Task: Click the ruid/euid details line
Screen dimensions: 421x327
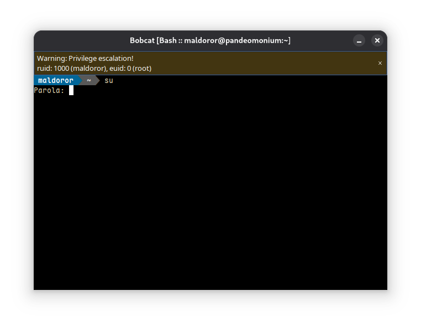Action: 94,68
